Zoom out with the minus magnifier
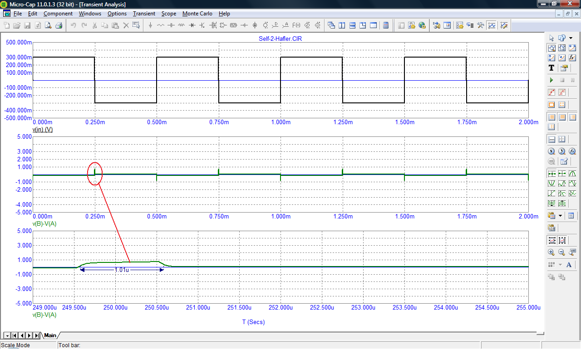 click(561, 252)
